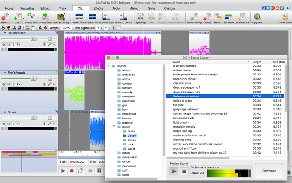This screenshot has width=292, height=183.
Task: Arm record on Drums track
Action: (3, 124)
